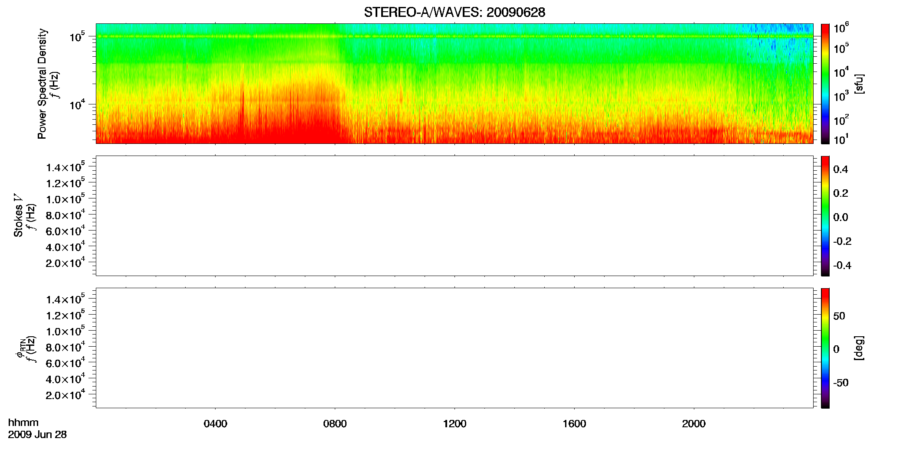Click the 10^1 label on the sfu color bar
This screenshot has height=468, width=909.
841,140
